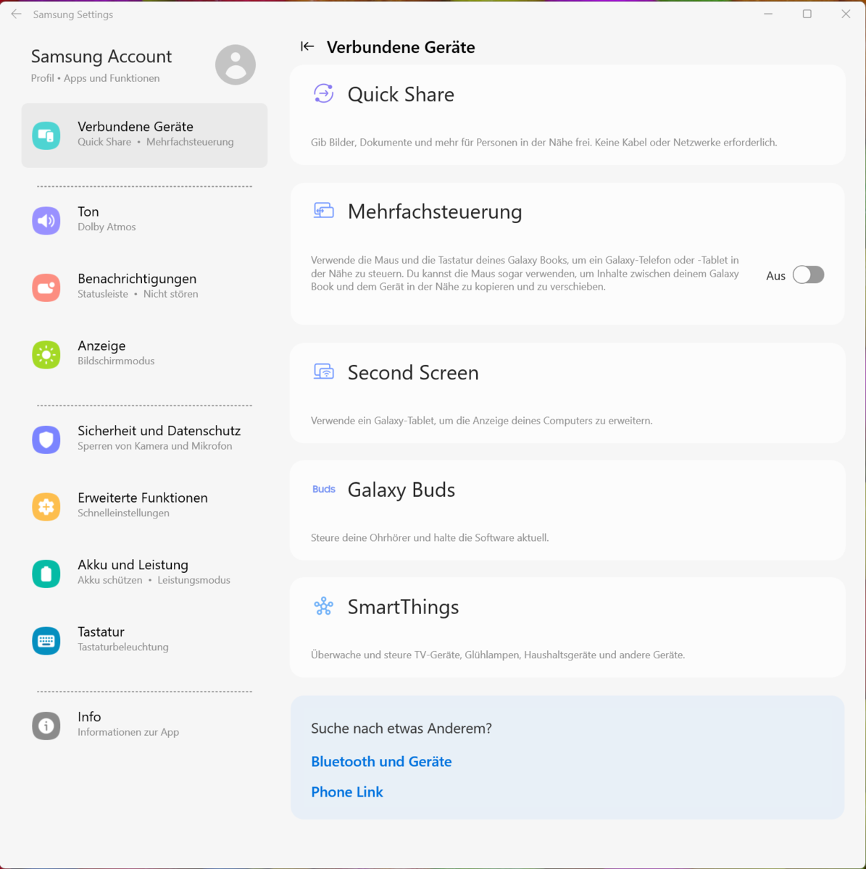Click the 'Informationen zur App' subtitle
This screenshot has height=869, width=866.
(128, 732)
